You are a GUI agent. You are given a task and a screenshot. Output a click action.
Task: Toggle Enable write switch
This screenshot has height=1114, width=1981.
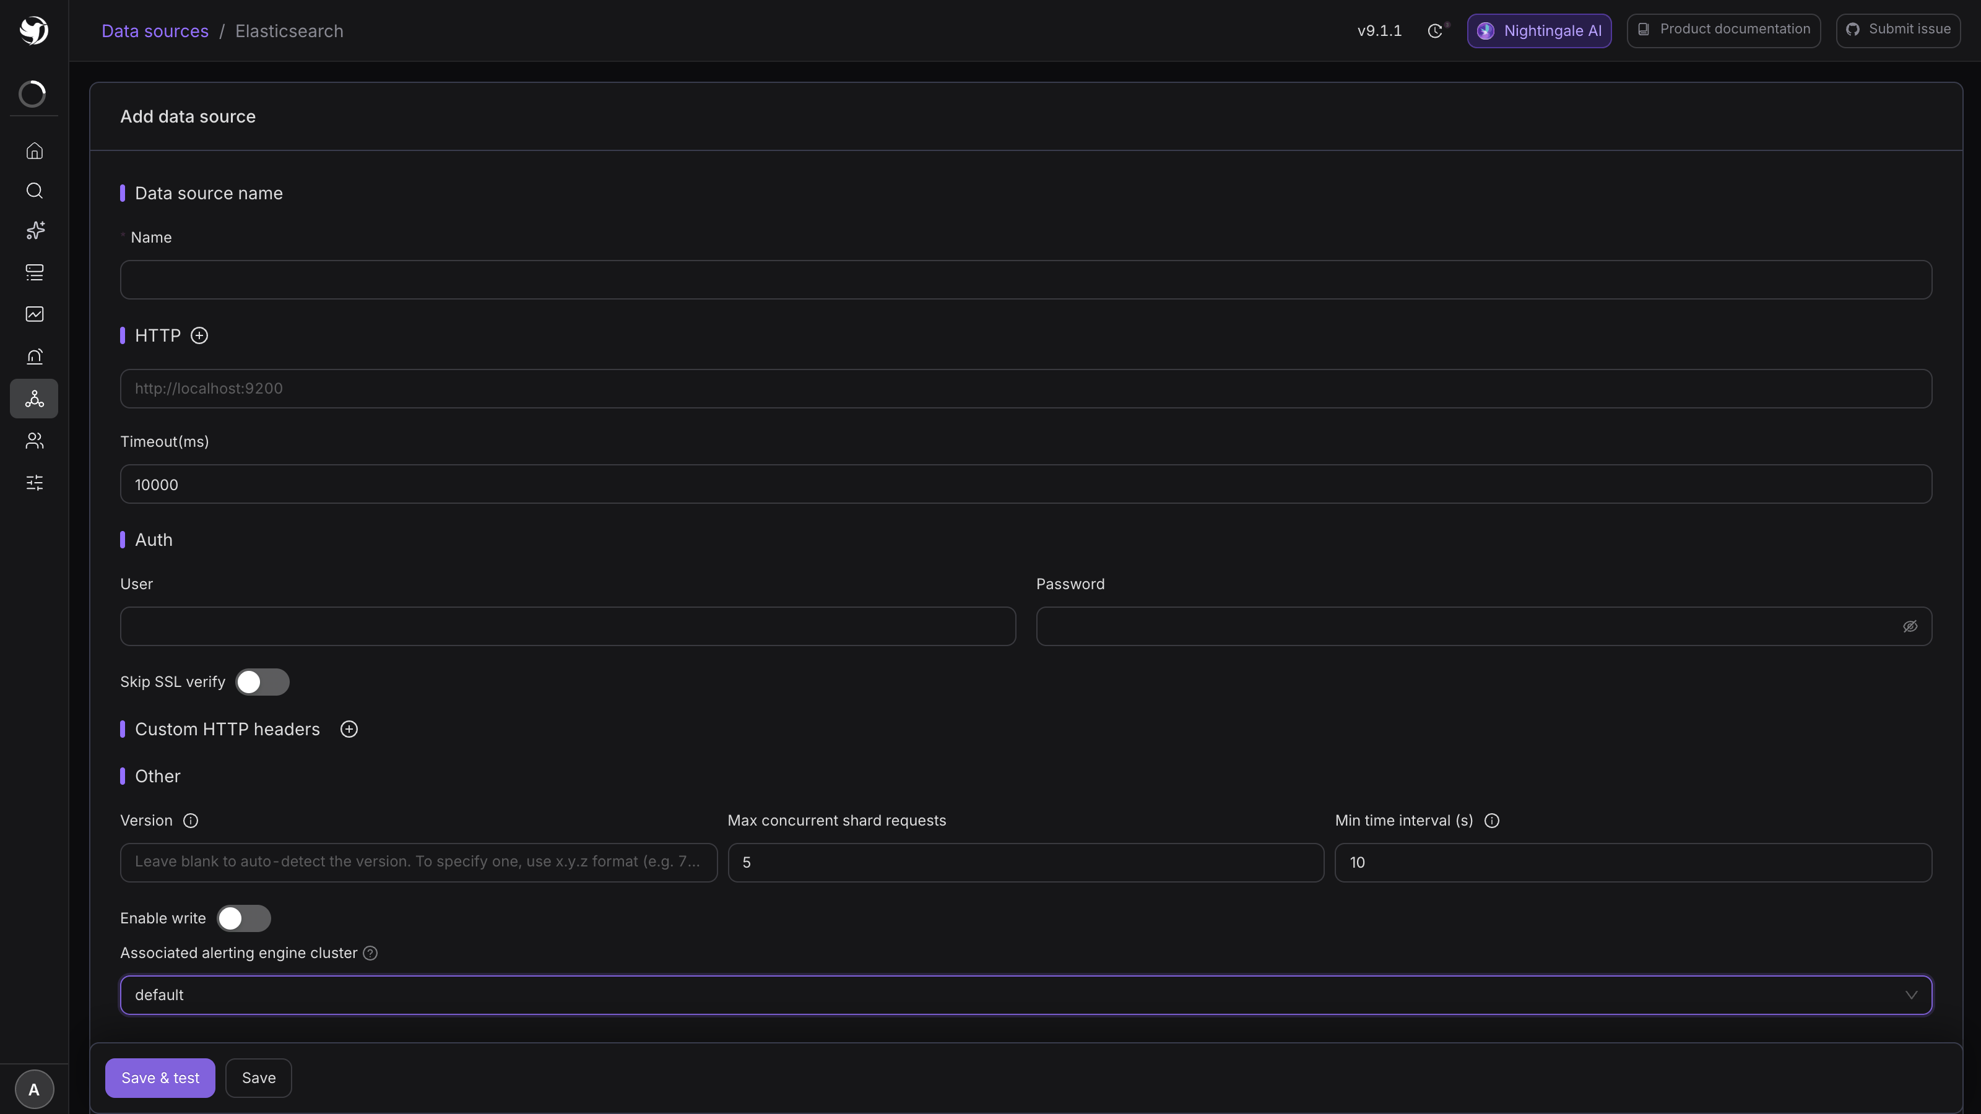pos(244,918)
